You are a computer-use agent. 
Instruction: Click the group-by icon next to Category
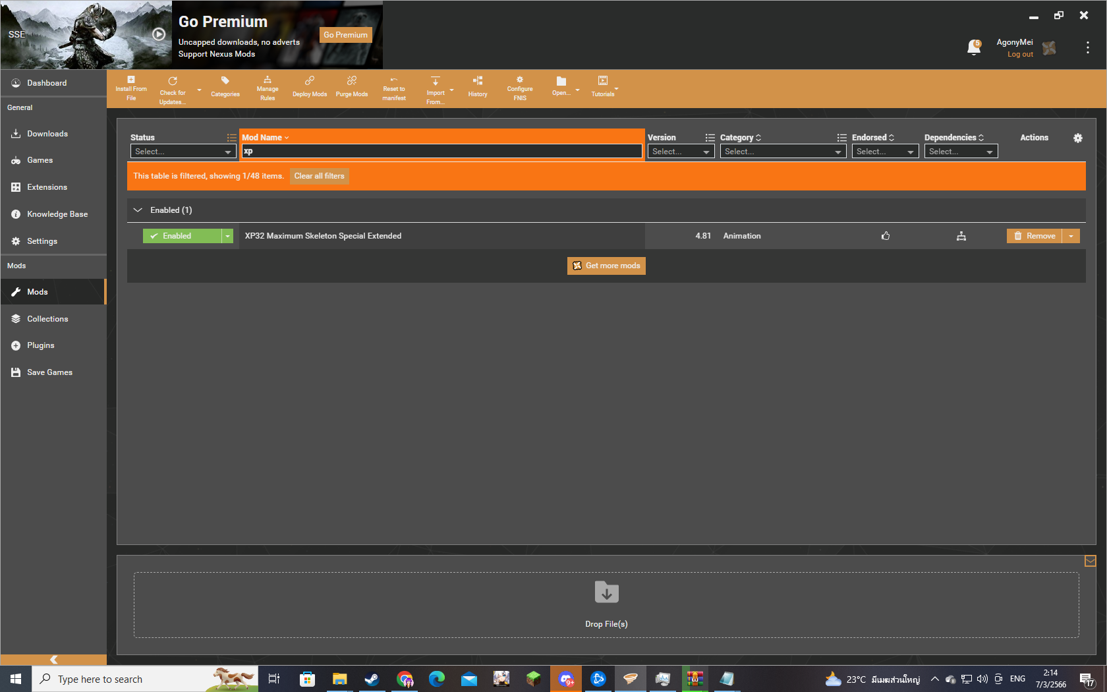[x=841, y=138]
